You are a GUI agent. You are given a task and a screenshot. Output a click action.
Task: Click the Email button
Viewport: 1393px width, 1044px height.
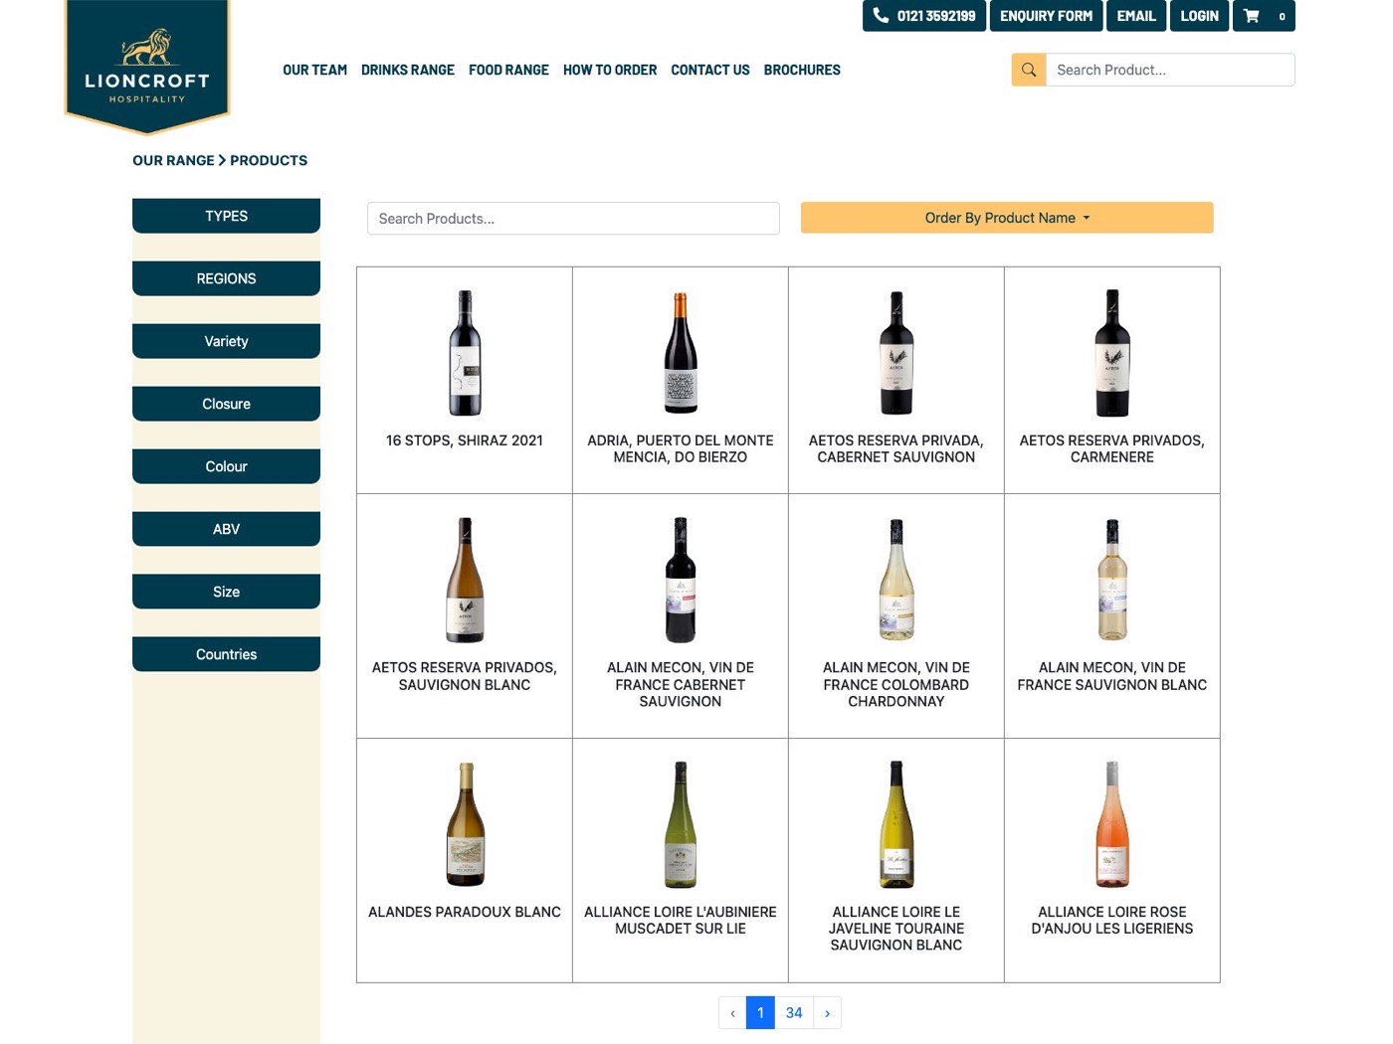click(1136, 16)
